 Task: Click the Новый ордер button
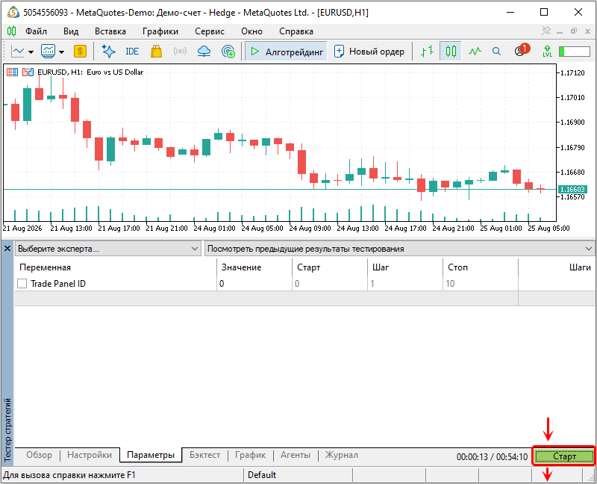(x=369, y=52)
